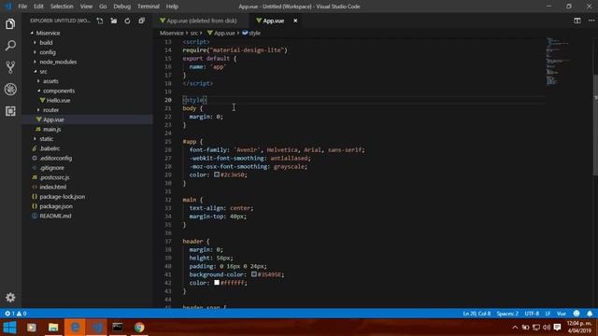Open the Explorer view in activity bar
This screenshot has height=336, width=598.
pyautogui.click(x=10, y=24)
